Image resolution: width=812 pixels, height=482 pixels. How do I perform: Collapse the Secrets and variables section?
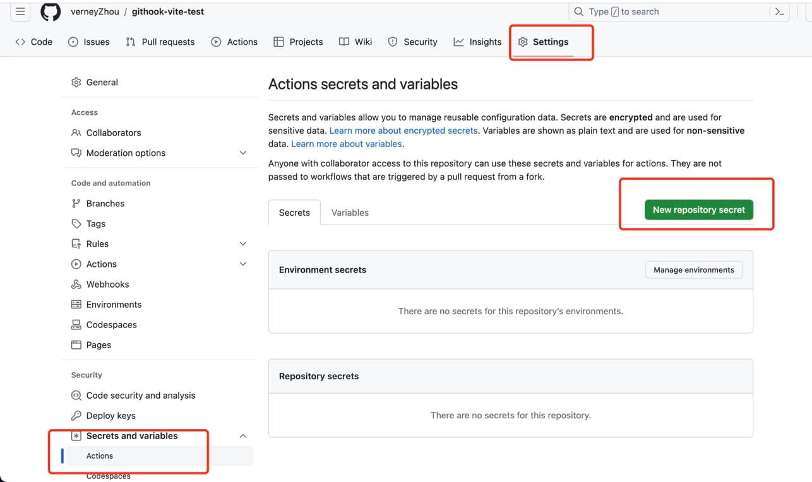[x=243, y=436]
